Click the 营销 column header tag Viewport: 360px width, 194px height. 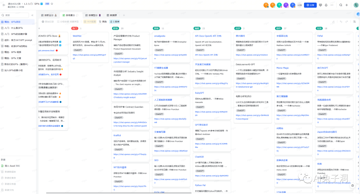[x=156, y=28]
